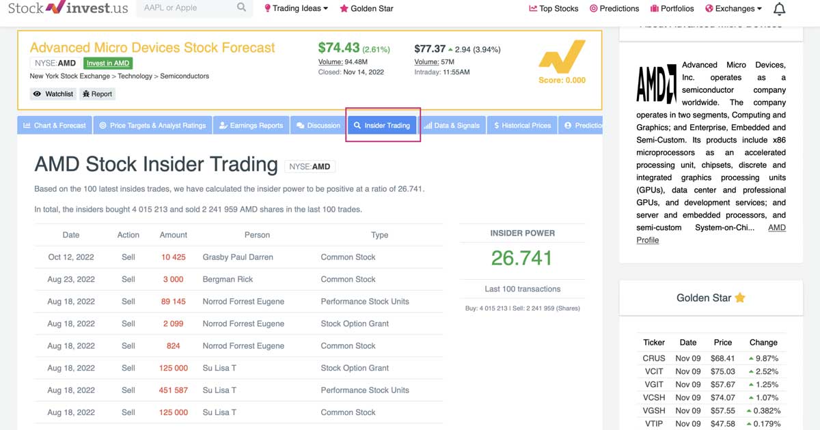Select the CRUS ticker row
This screenshot has width=820, height=430.
click(x=711, y=358)
